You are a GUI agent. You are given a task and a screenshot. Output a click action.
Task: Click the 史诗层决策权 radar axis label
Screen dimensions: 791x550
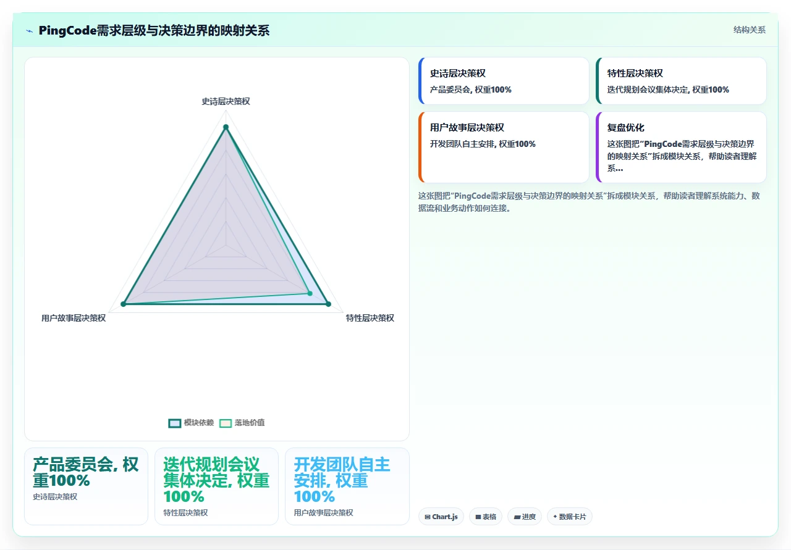coord(226,101)
